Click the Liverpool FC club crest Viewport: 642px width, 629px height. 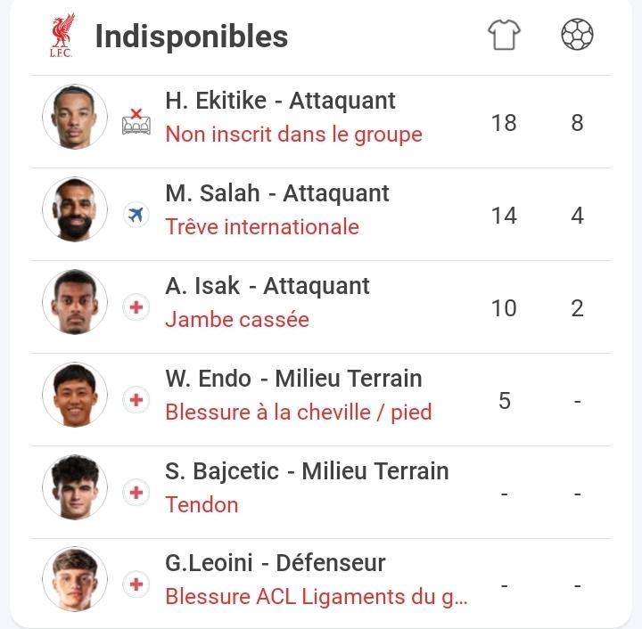pos(62,36)
